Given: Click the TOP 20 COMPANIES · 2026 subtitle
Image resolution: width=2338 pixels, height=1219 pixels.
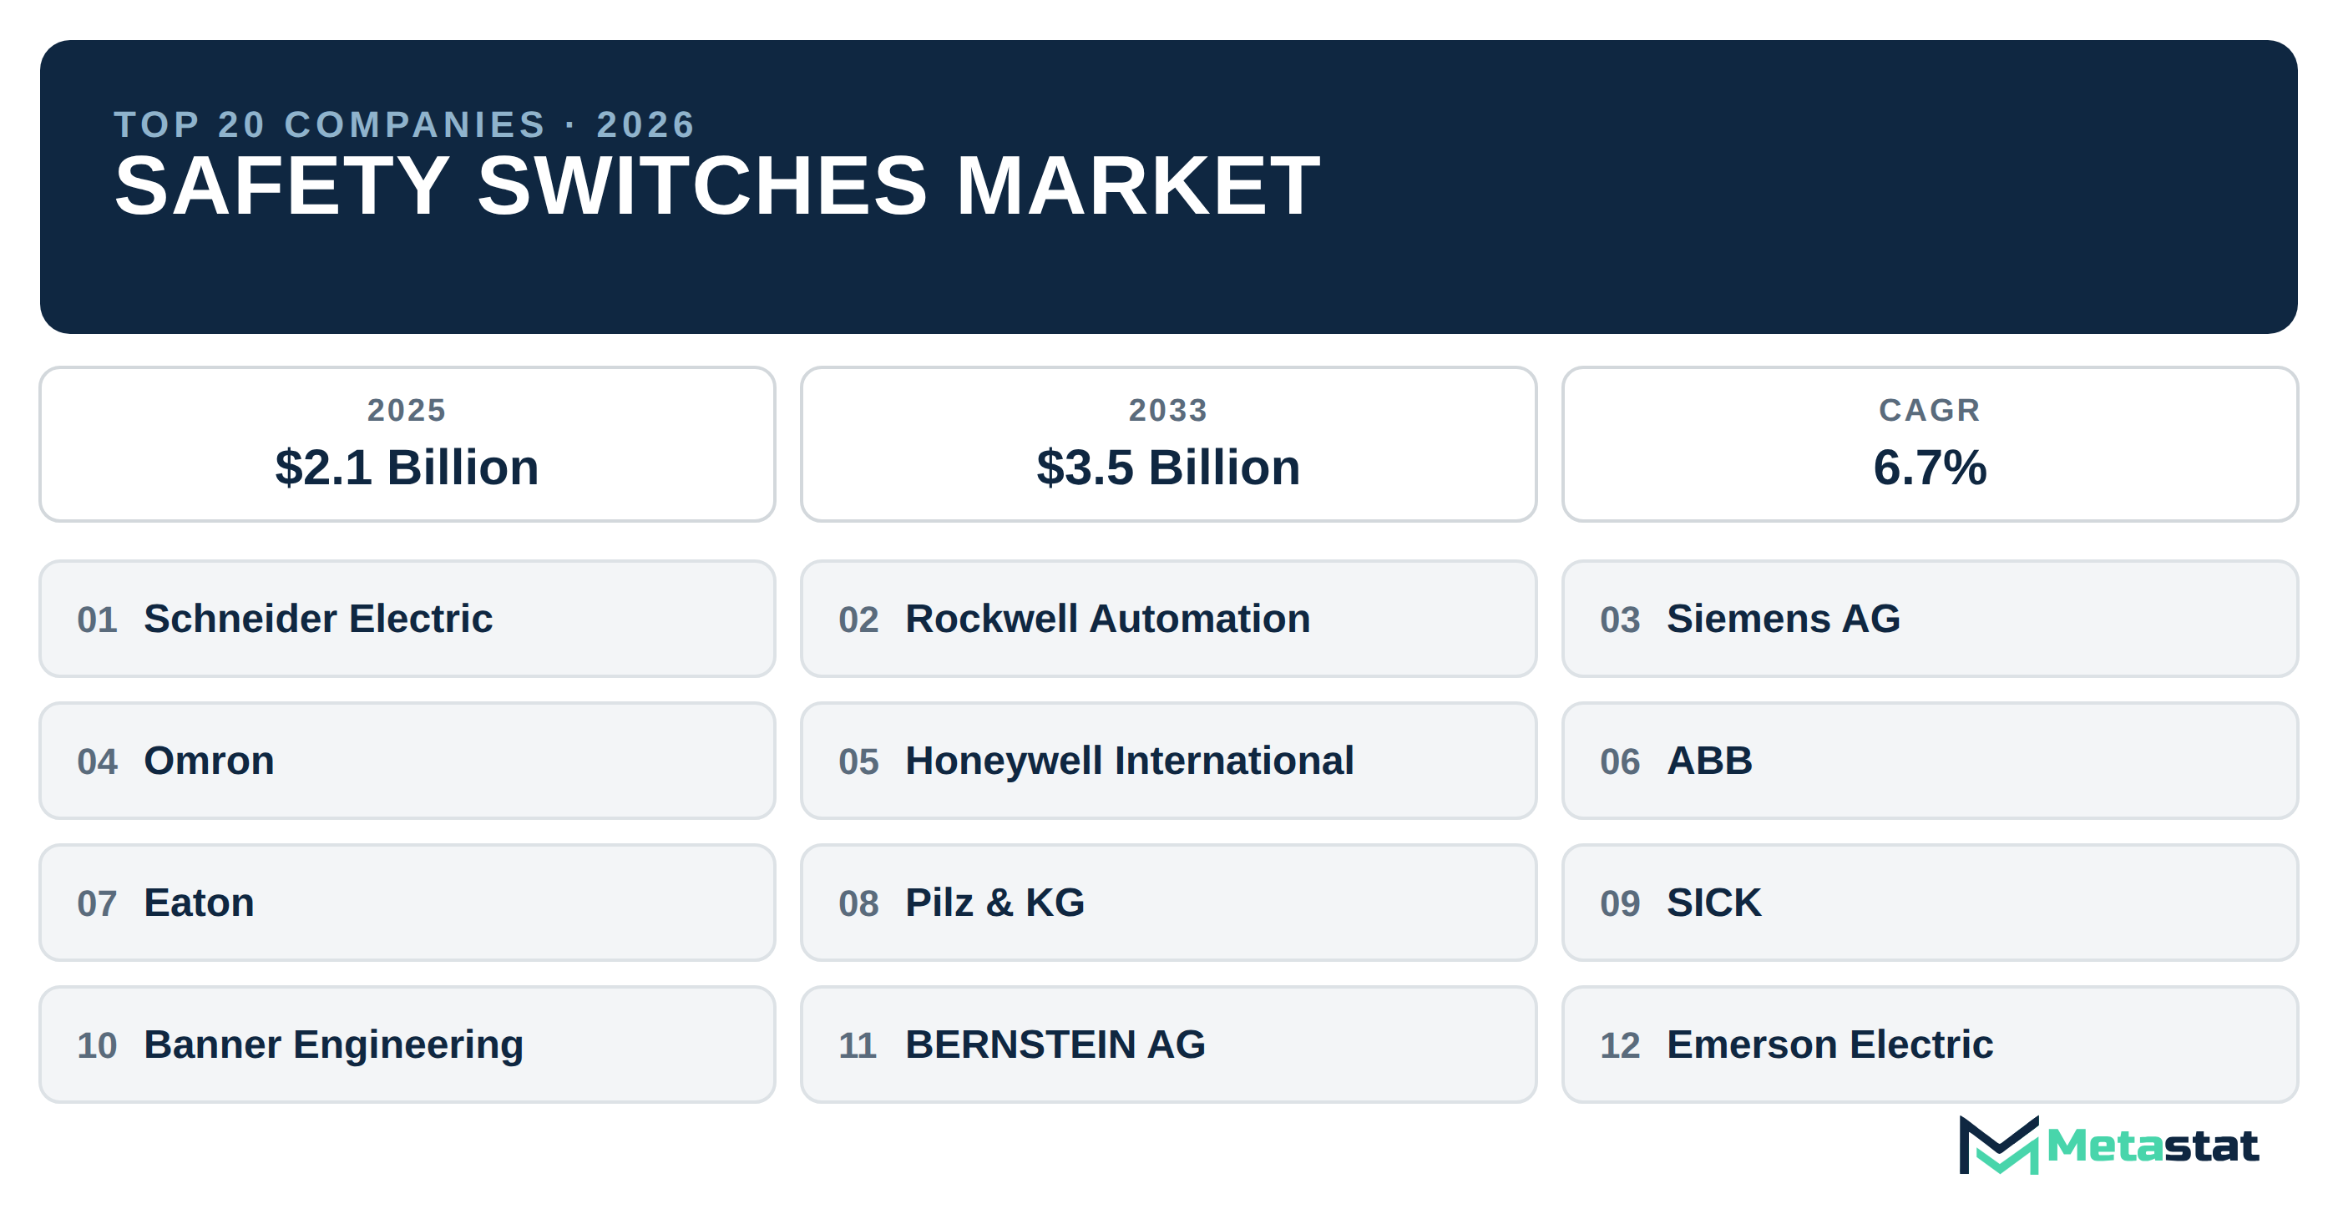Looking at the screenshot, I should [405, 124].
